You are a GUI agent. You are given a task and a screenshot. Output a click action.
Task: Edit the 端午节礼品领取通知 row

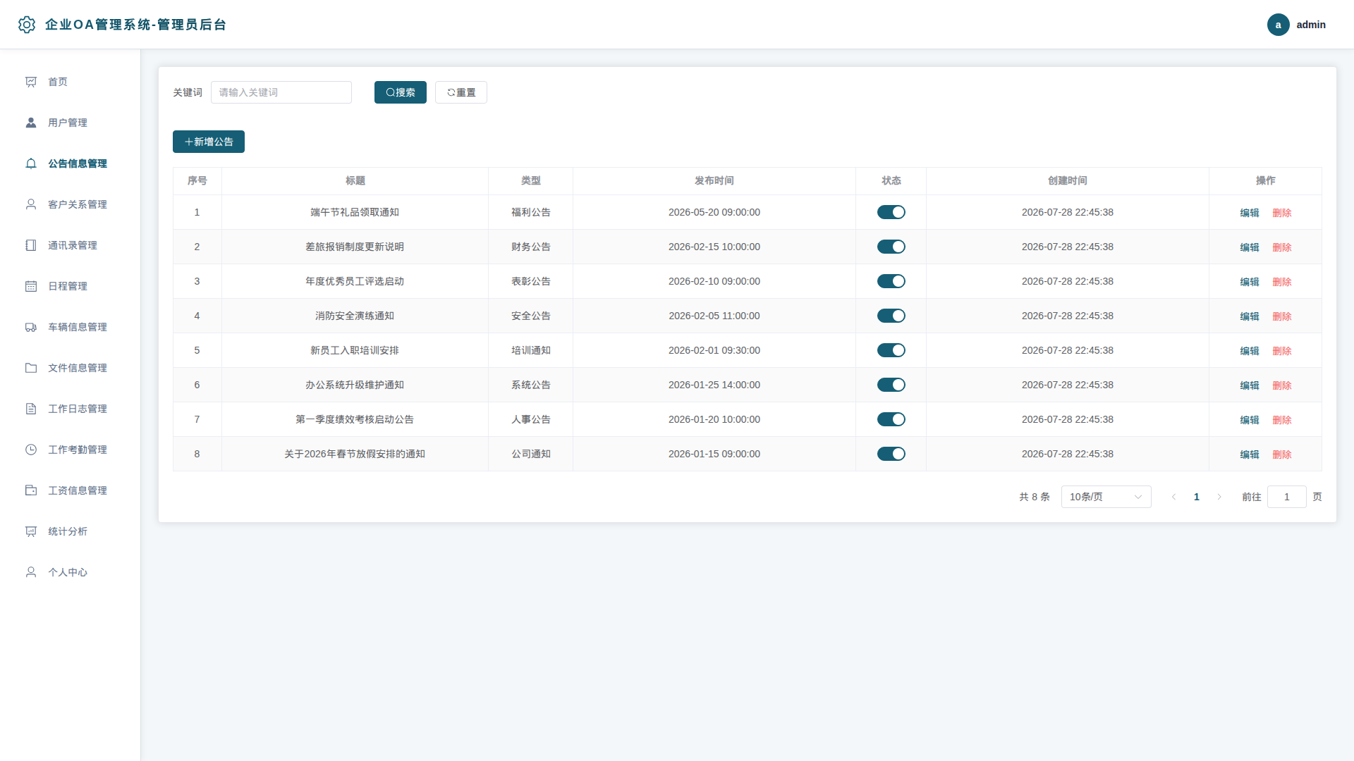coord(1249,213)
